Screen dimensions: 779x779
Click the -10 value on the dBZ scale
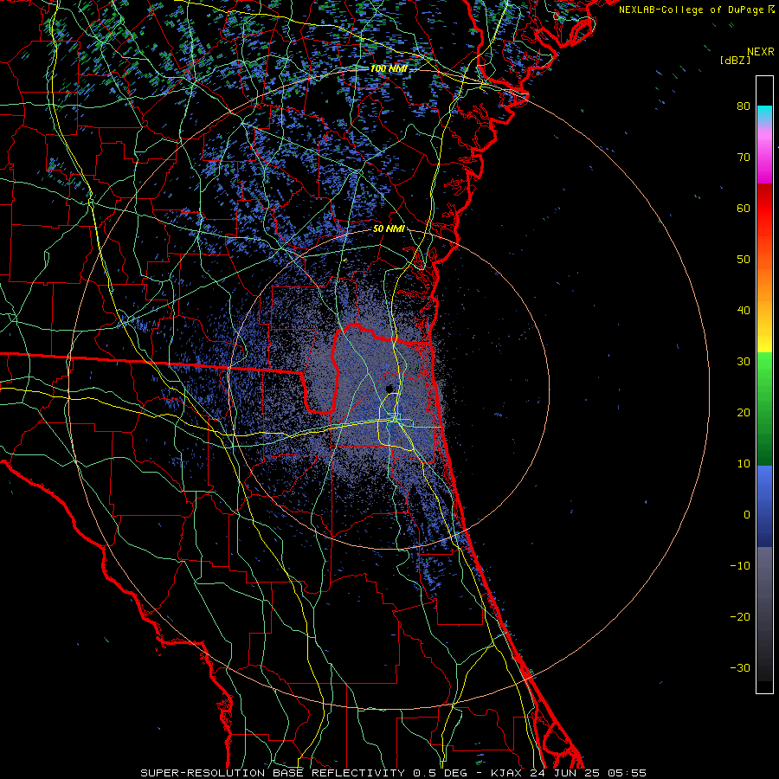coord(740,565)
